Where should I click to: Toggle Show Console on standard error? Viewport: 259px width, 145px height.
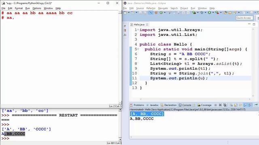(250, 105)
